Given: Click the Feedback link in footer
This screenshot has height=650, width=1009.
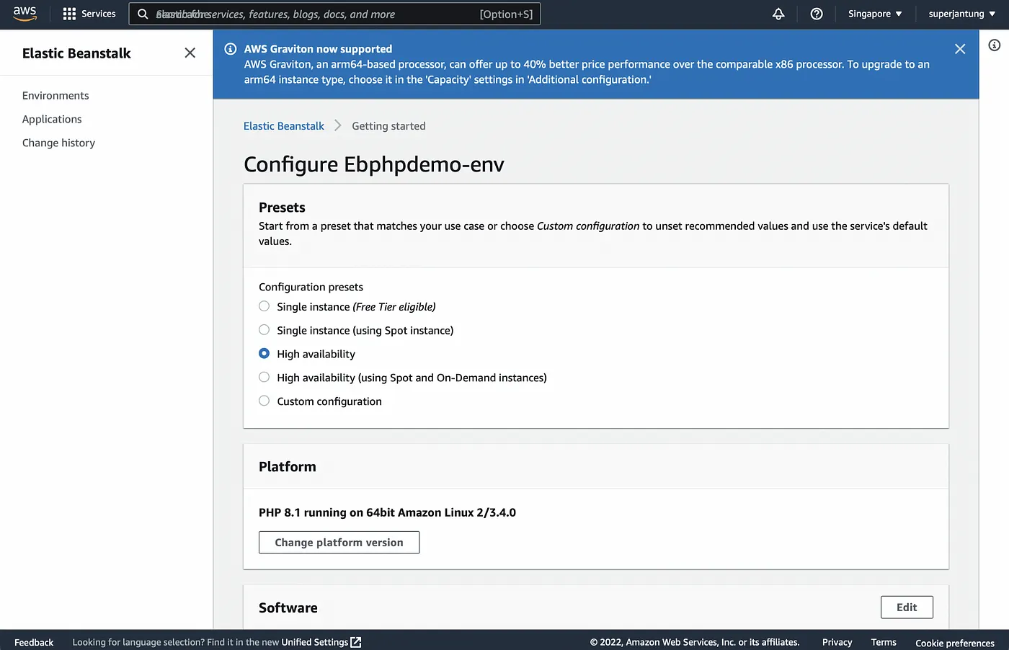Looking at the screenshot, I should pos(34,642).
